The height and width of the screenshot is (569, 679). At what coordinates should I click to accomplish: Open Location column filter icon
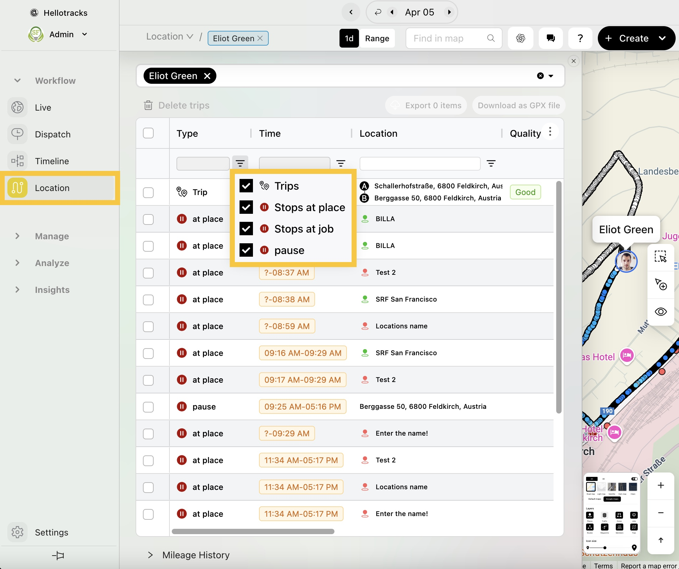[491, 163]
